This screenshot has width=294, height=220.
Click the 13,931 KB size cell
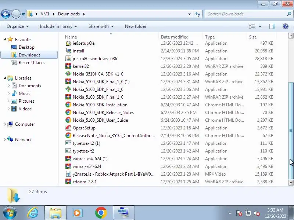[264, 89]
